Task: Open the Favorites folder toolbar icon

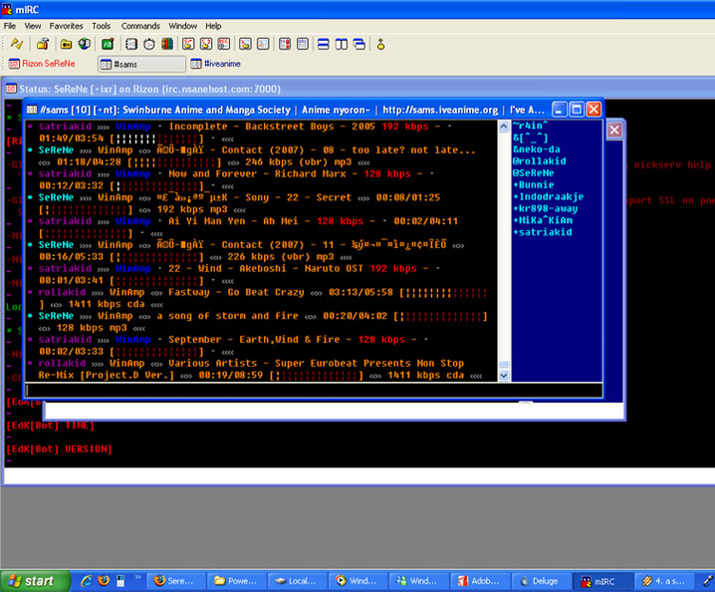Action: (x=66, y=44)
